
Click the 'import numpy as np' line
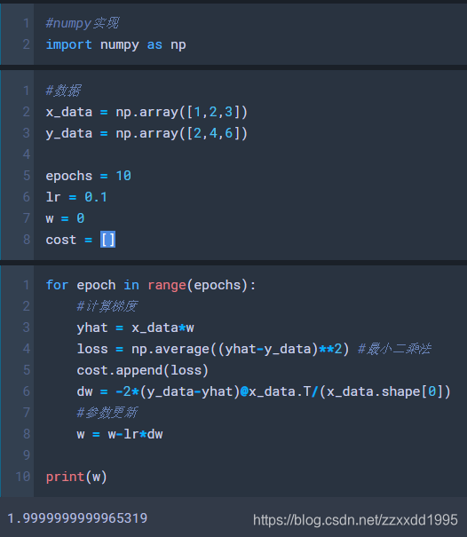click(x=115, y=44)
